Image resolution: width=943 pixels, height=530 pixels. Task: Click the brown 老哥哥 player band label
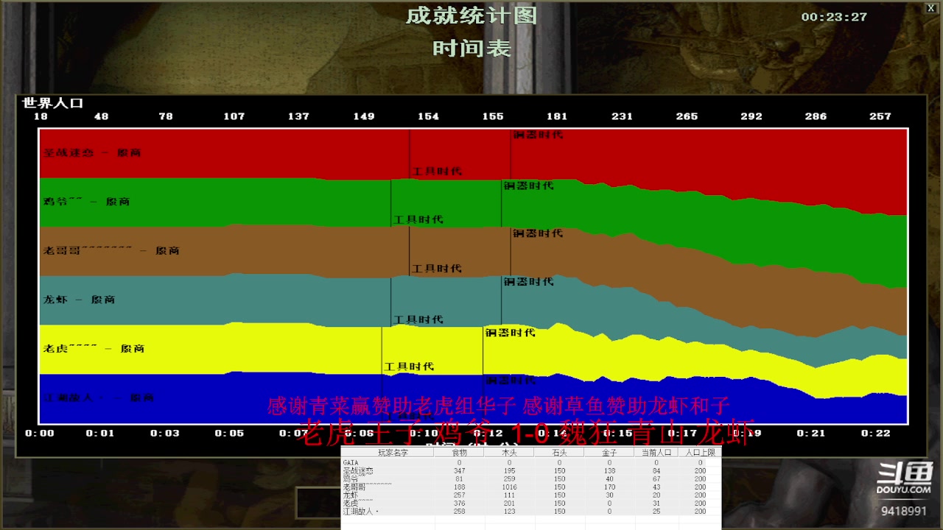[111, 251]
